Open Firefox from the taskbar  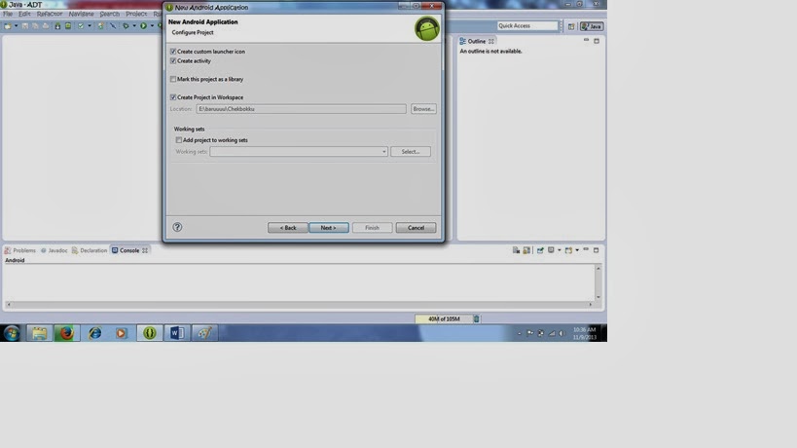click(66, 333)
